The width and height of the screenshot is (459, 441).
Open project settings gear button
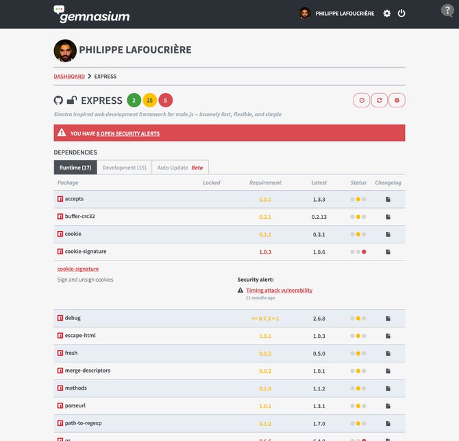click(397, 101)
